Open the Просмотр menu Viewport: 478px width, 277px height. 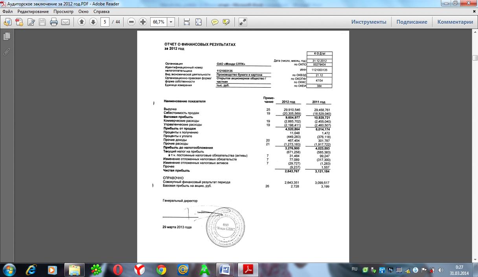pyautogui.click(x=63, y=11)
